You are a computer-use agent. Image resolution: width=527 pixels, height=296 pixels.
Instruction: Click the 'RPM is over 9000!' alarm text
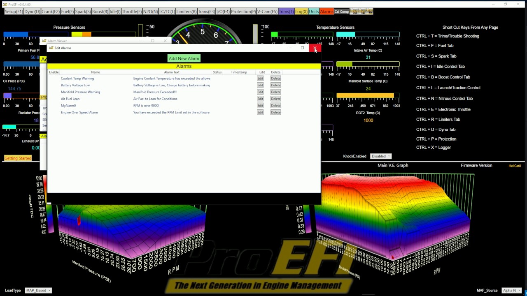click(146, 106)
